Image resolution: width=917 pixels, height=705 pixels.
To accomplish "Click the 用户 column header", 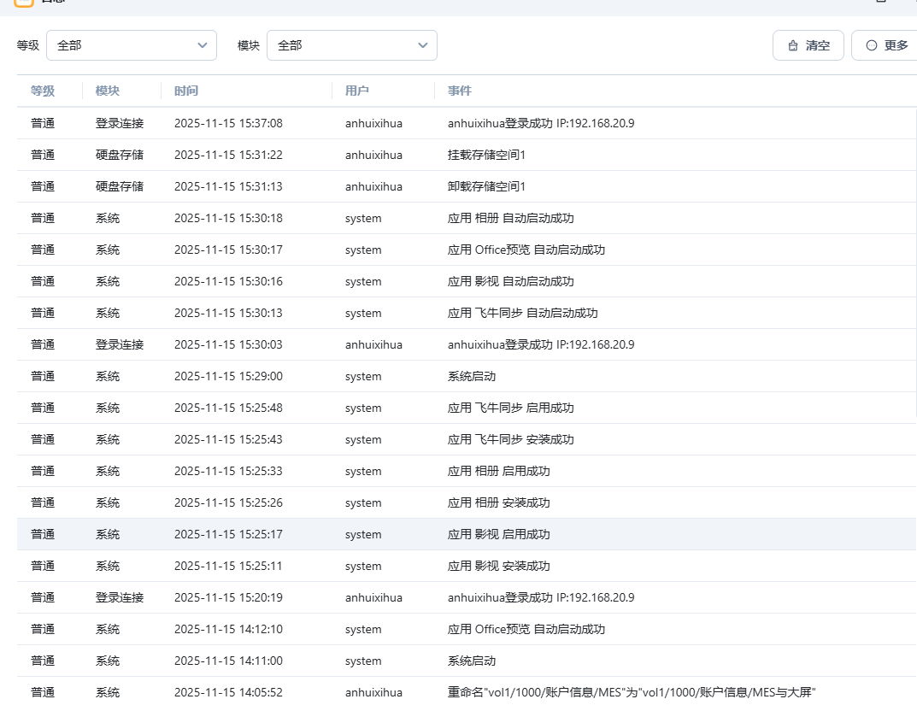I will [x=357, y=91].
